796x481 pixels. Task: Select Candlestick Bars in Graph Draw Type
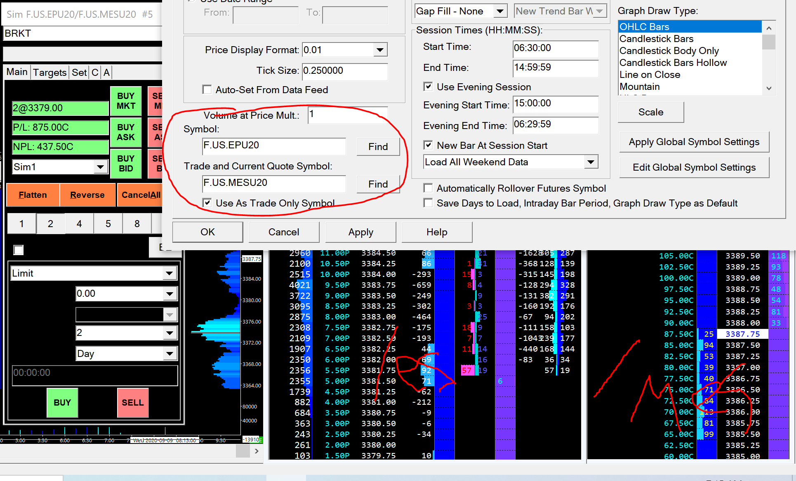pyautogui.click(x=656, y=39)
